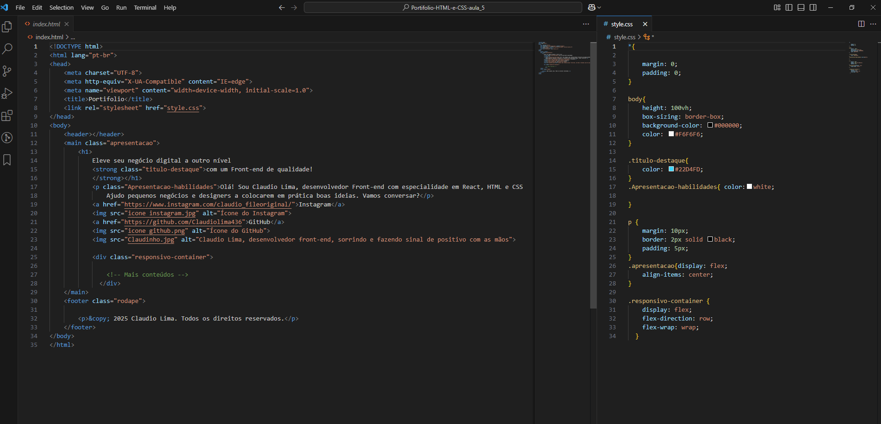
Task: Click the style.css minimap
Action: pos(859,58)
